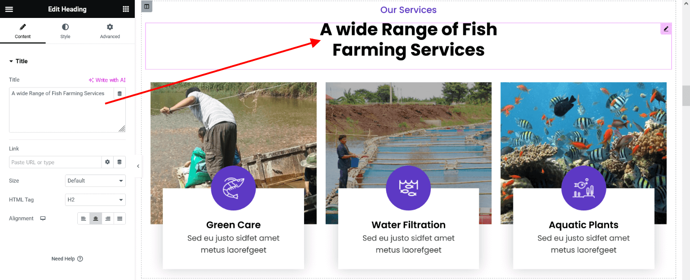Open link options gear icon
Image resolution: width=690 pixels, height=280 pixels.
tap(107, 162)
